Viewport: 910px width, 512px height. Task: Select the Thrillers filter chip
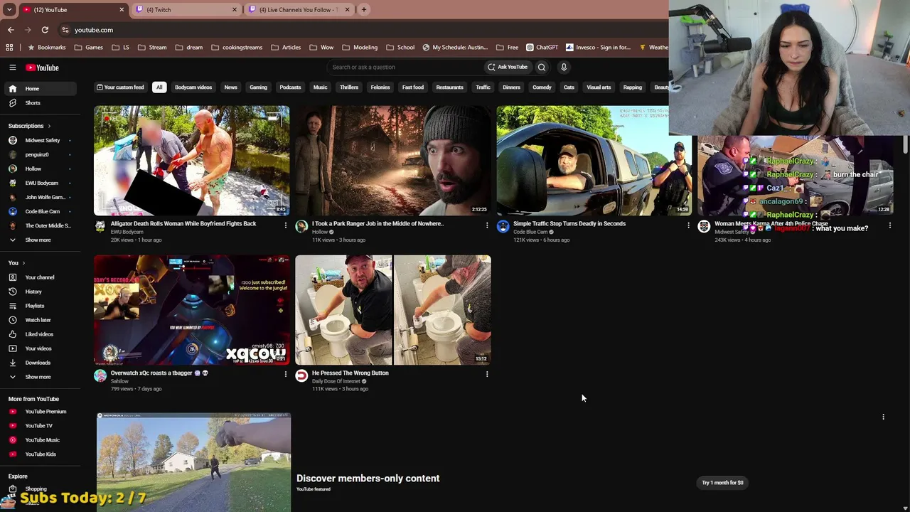(x=349, y=87)
